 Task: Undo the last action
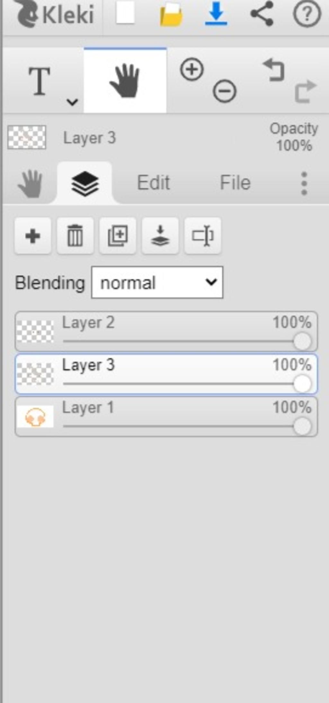274,70
